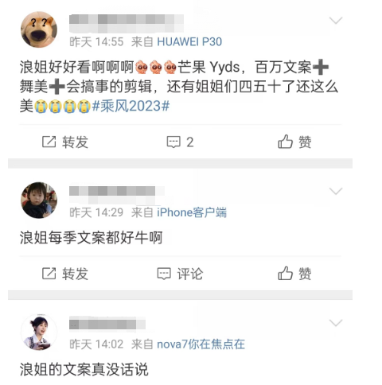Like the 浪姐每季文案都好牛啊 post
The height and width of the screenshot is (385, 382).
point(286,273)
